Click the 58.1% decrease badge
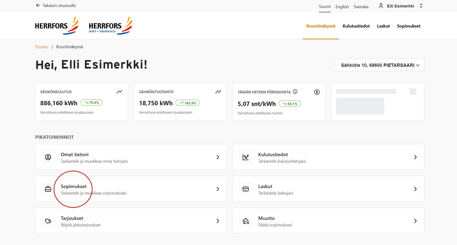 click(290, 103)
